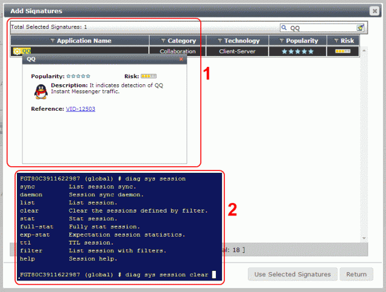Image resolution: width=386 pixels, height=292 pixels.
Task: Click the Return button
Action: coord(356,275)
